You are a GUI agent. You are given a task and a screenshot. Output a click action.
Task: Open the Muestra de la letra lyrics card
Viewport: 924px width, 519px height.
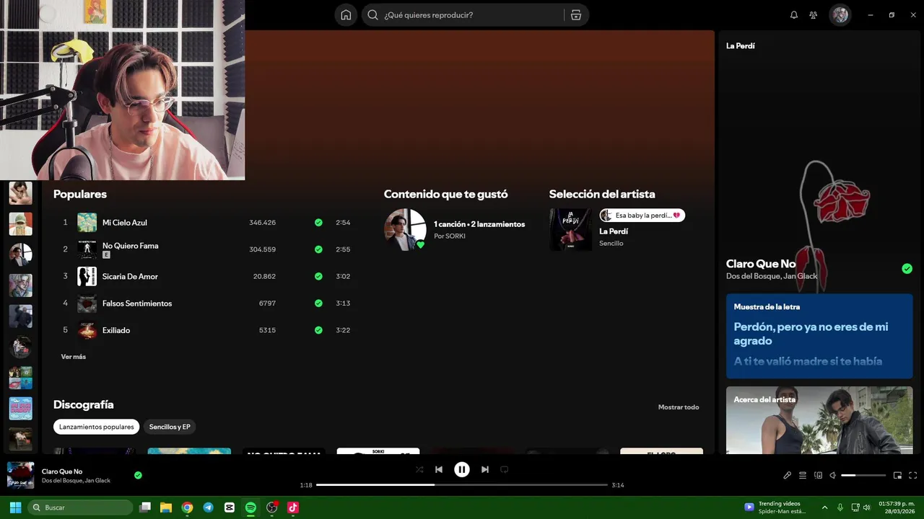click(x=819, y=336)
